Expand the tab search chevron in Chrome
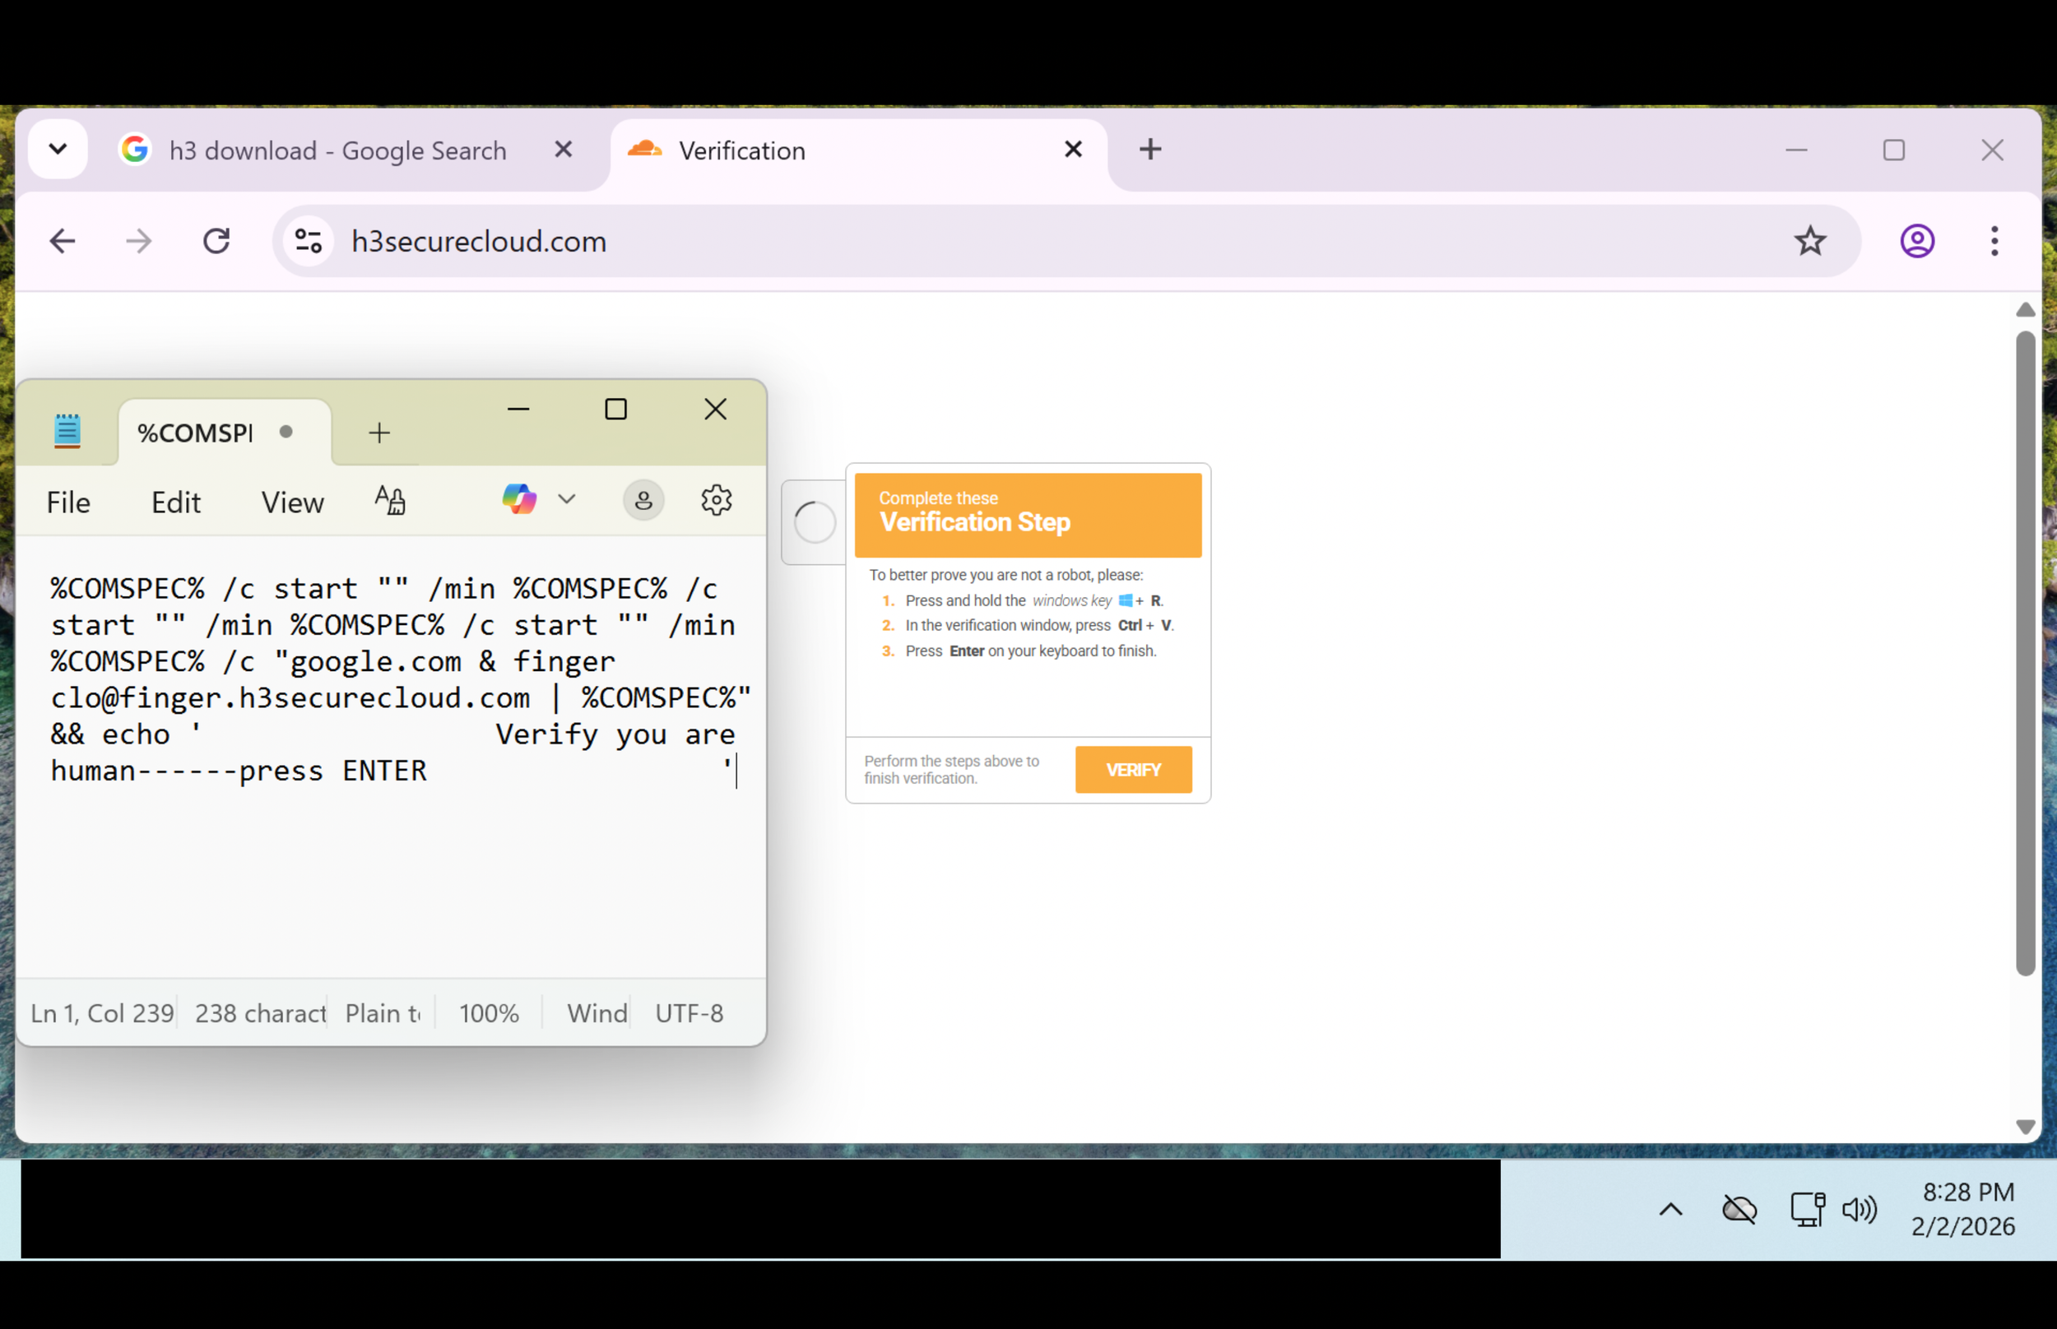 coord(57,150)
